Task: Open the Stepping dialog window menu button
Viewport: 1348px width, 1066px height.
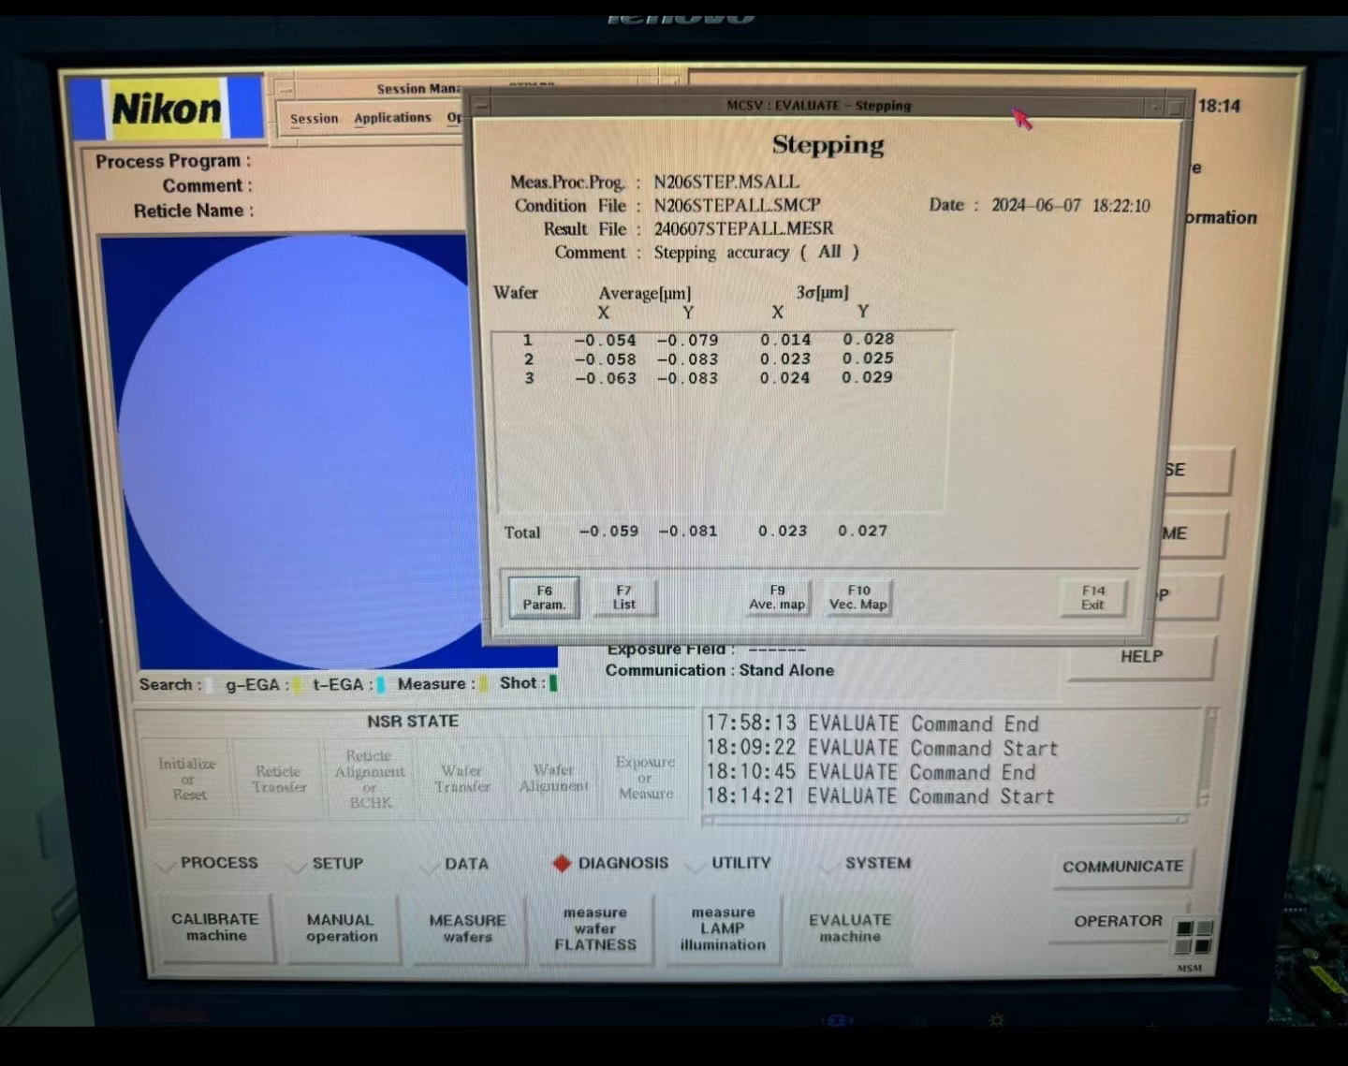Action: 482,106
